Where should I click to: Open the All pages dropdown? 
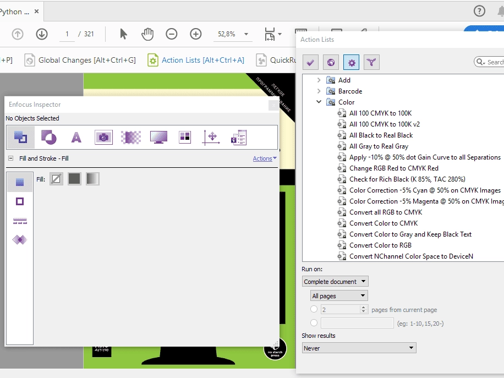pos(339,295)
